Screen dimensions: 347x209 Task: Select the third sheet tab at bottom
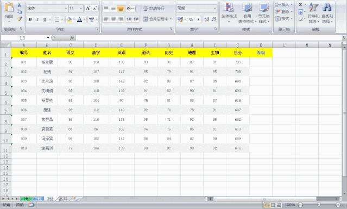(x=51, y=199)
